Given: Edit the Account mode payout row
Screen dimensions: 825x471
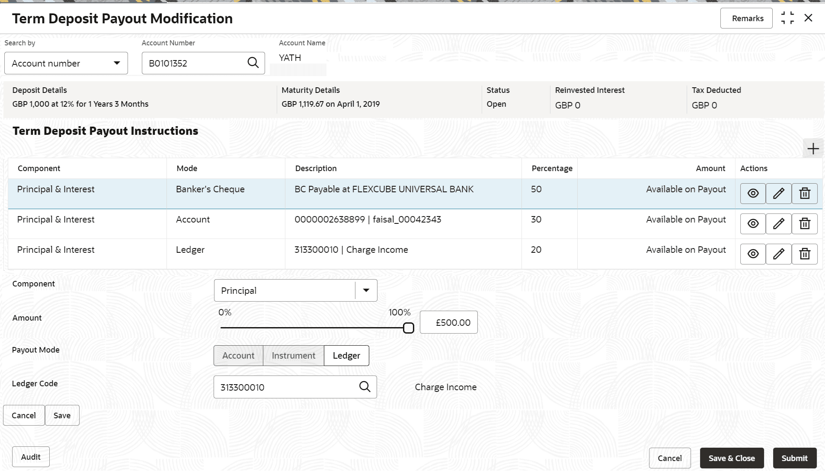Looking at the screenshot, I should (778, 223).
